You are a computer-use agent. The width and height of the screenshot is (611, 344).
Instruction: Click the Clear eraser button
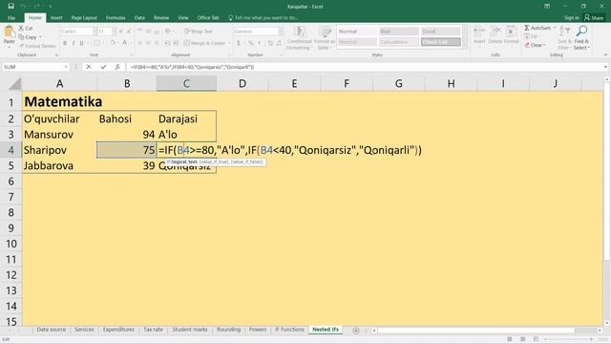(x=534, y=45)
